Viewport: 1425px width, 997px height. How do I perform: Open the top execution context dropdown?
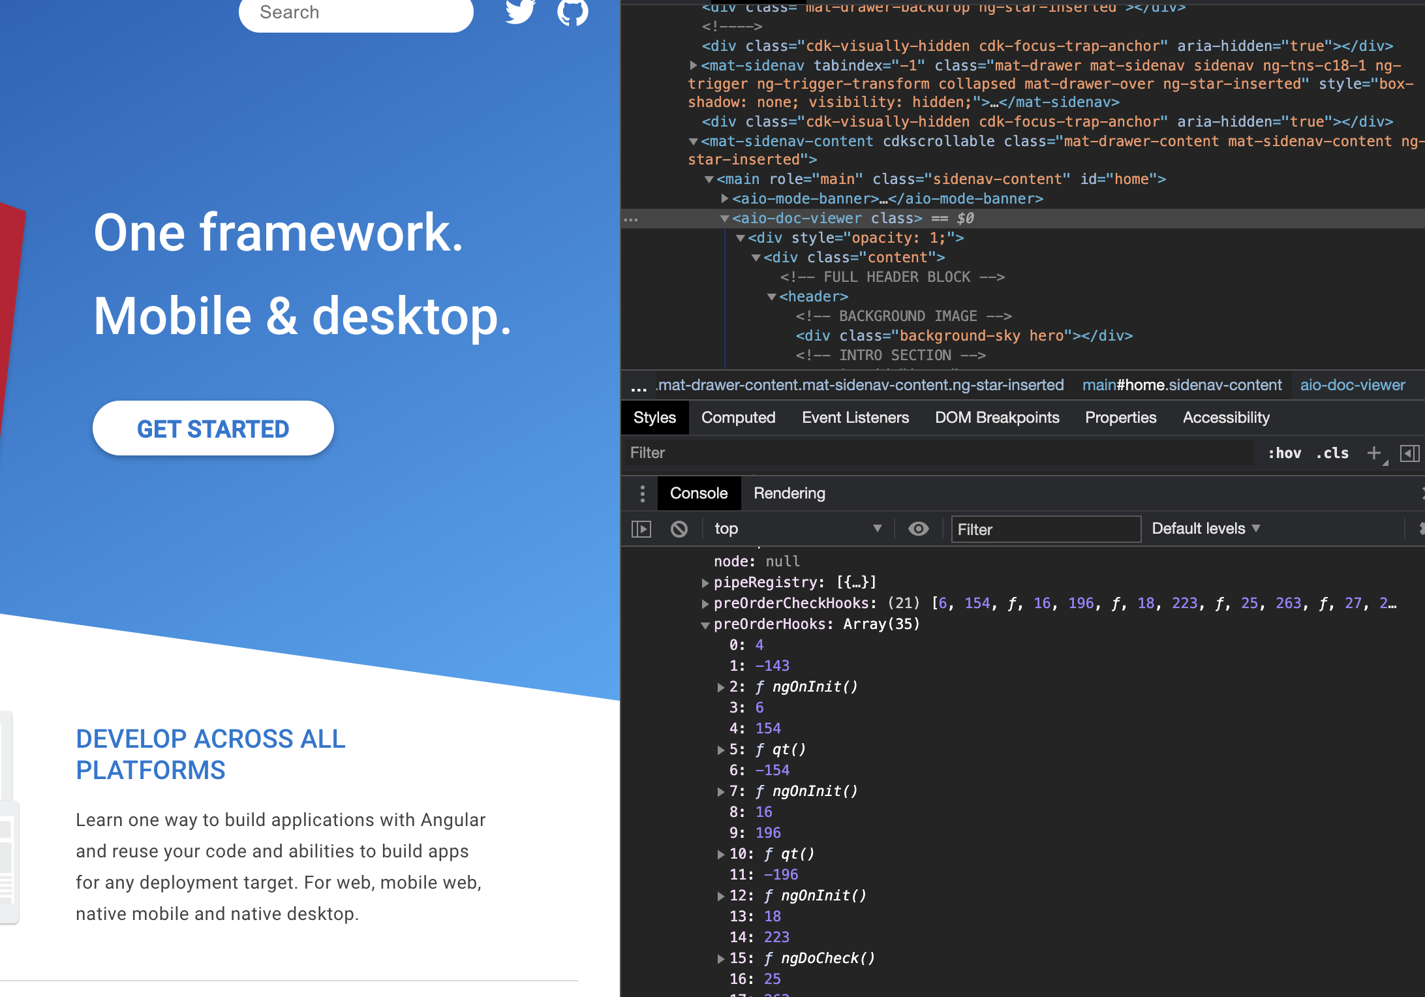tap(797, 529)
